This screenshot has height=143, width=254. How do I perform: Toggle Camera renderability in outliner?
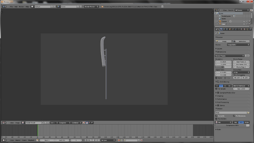click(x=249, y=21)
